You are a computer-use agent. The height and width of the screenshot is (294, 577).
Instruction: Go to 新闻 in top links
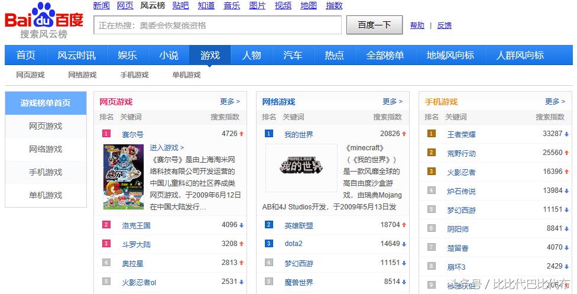102,5
